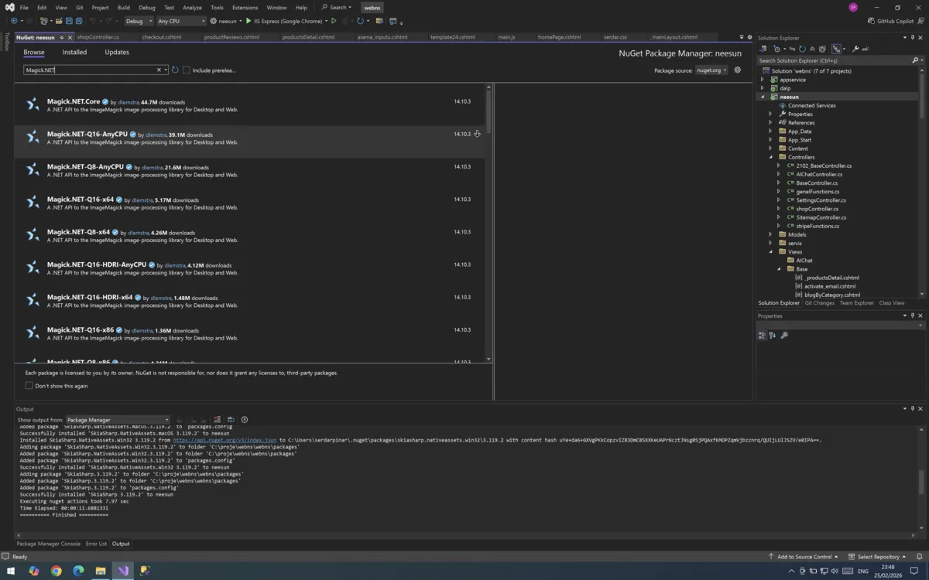Viewport: 929px width, 580px height.
Task: Click the api.nuget.org index.json link
Action: [225, 440]
